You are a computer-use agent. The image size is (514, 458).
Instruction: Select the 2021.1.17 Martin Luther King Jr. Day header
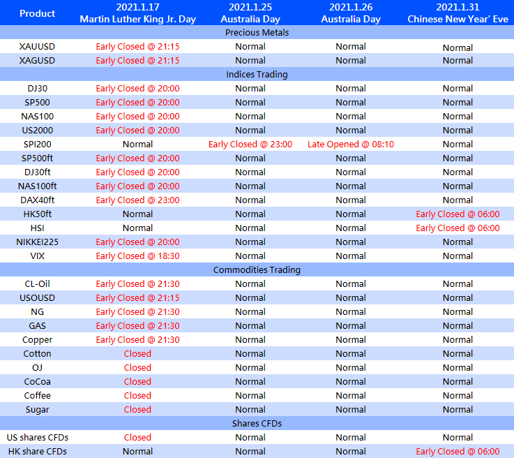[x=137, y=13]
